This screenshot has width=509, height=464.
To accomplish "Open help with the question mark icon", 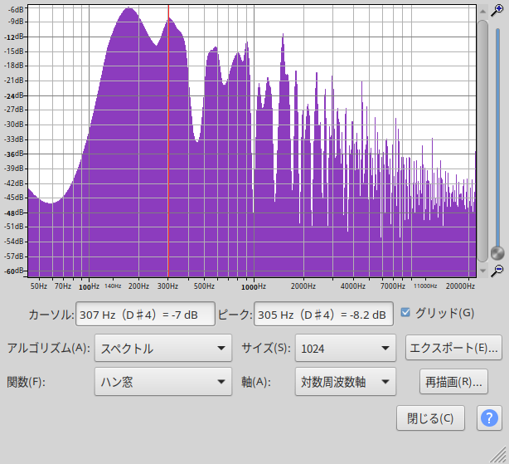I will pyautogui.click(x=489, y=418).
